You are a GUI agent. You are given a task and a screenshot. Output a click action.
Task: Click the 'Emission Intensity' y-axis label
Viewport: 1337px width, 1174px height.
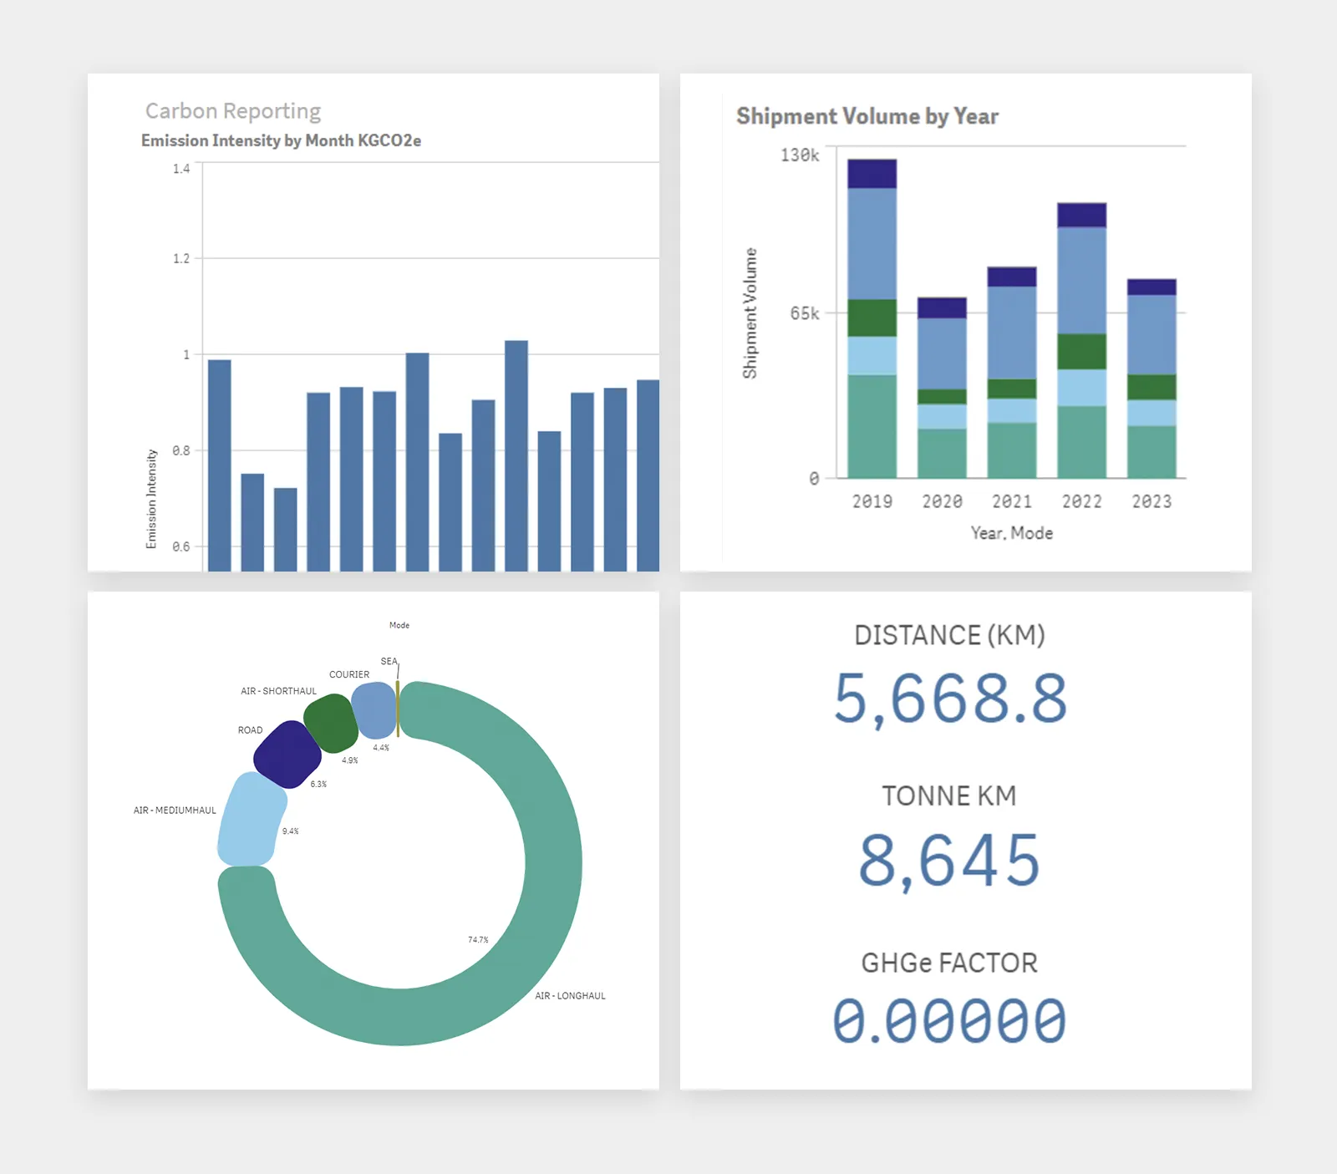[151, 499]
